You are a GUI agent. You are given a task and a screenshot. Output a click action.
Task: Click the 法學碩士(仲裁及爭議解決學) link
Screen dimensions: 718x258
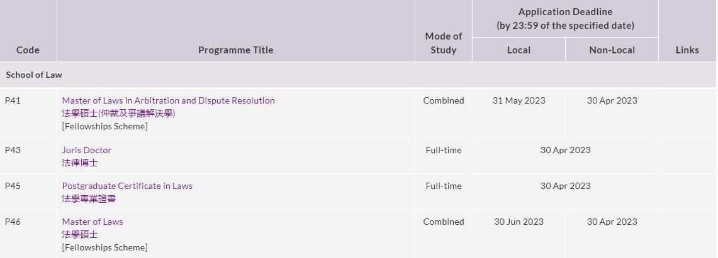(118, 113)
